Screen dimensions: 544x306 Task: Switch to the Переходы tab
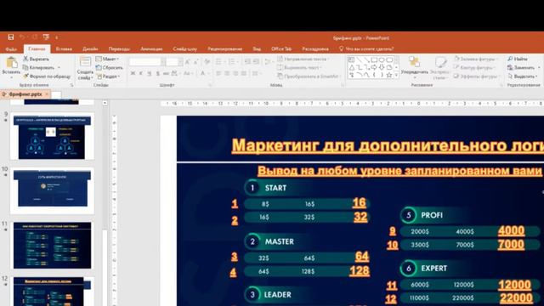coord(119,49)
